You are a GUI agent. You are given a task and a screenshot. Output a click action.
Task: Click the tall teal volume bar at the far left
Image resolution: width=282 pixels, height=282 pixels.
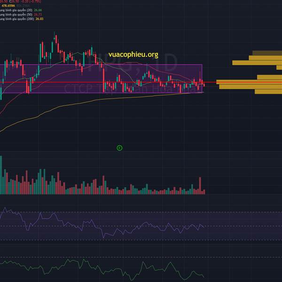(x=1, y=175)
